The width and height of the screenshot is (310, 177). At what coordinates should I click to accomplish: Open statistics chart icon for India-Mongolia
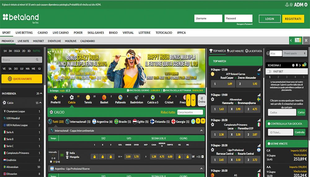193,157
